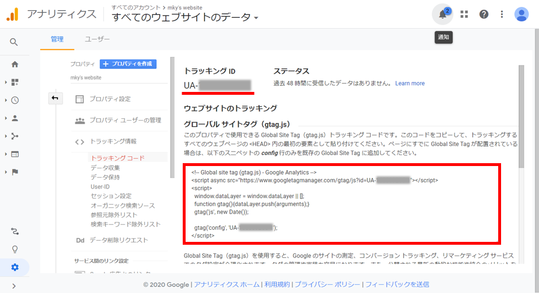The width and height of the screenshot is (539, 293).
Task: Expand the Audience sidebar arrow
Action: [6, 118]
